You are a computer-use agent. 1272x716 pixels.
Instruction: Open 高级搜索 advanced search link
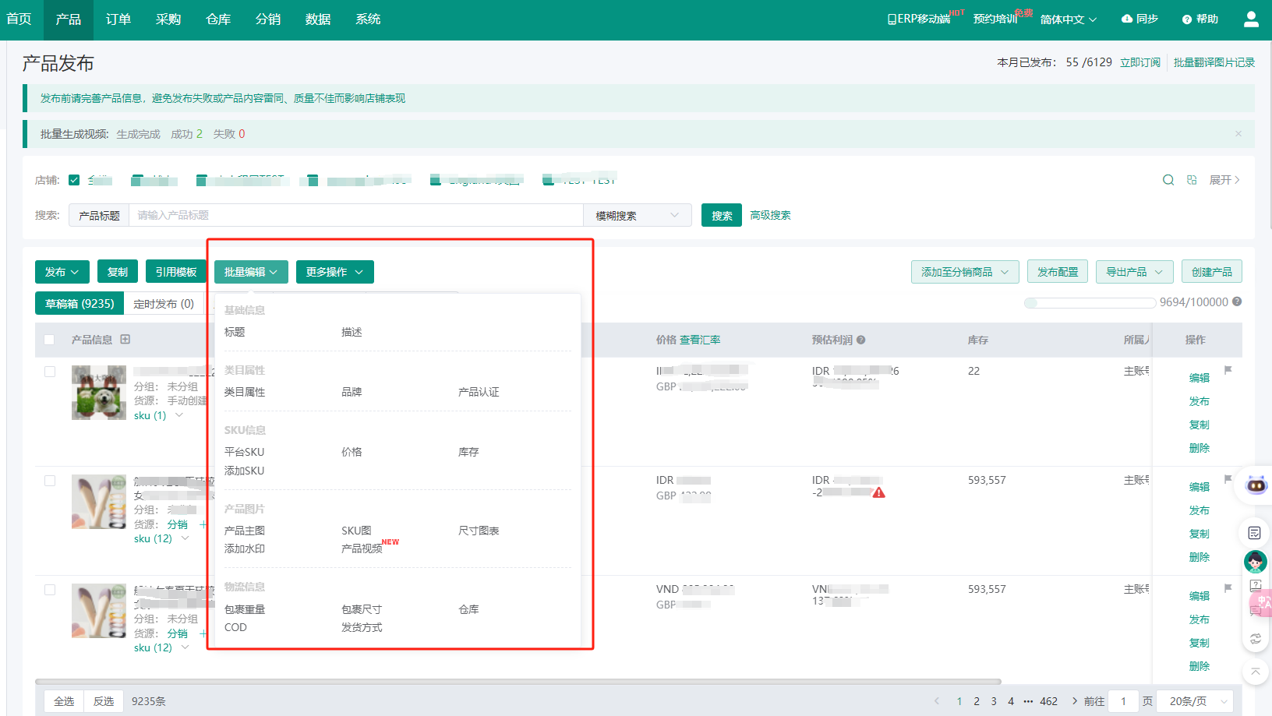pos(770,215)
